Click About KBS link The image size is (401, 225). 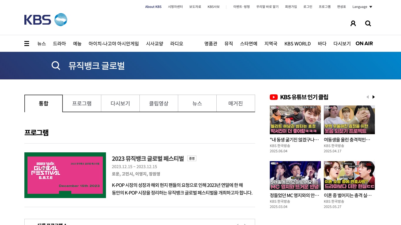[153, 7]
